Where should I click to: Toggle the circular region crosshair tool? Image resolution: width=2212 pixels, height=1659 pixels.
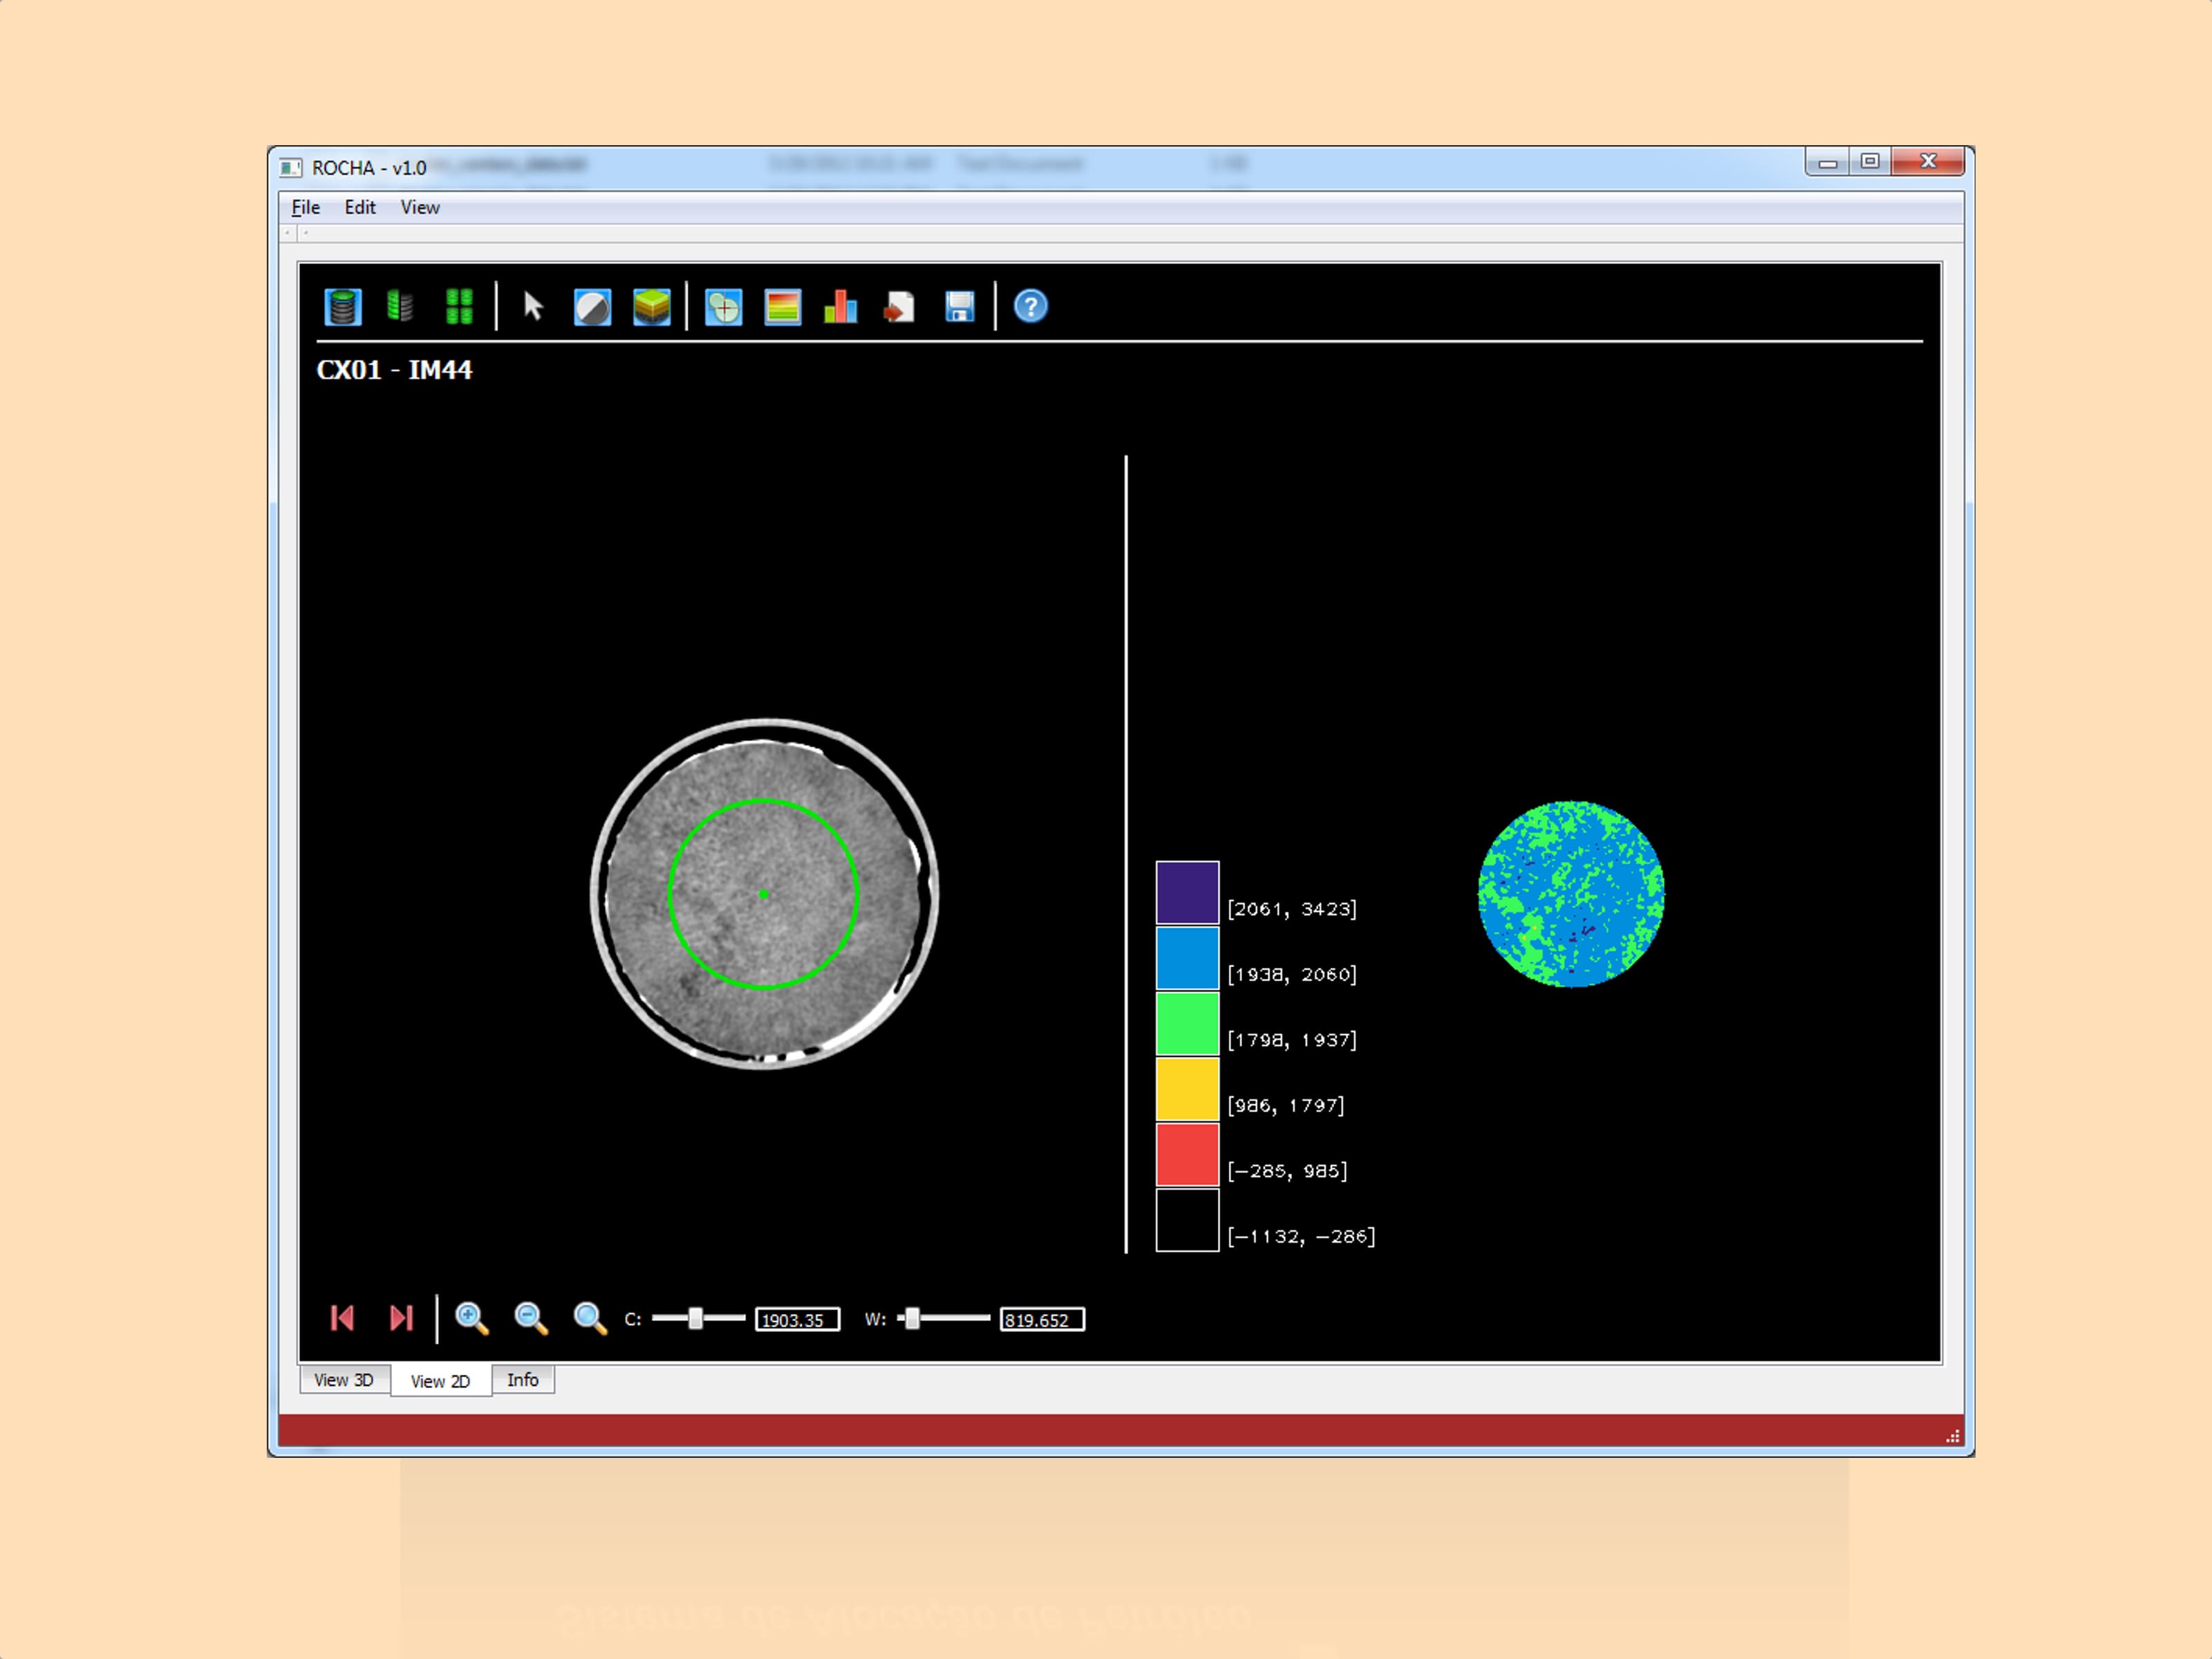coord(723,307)
